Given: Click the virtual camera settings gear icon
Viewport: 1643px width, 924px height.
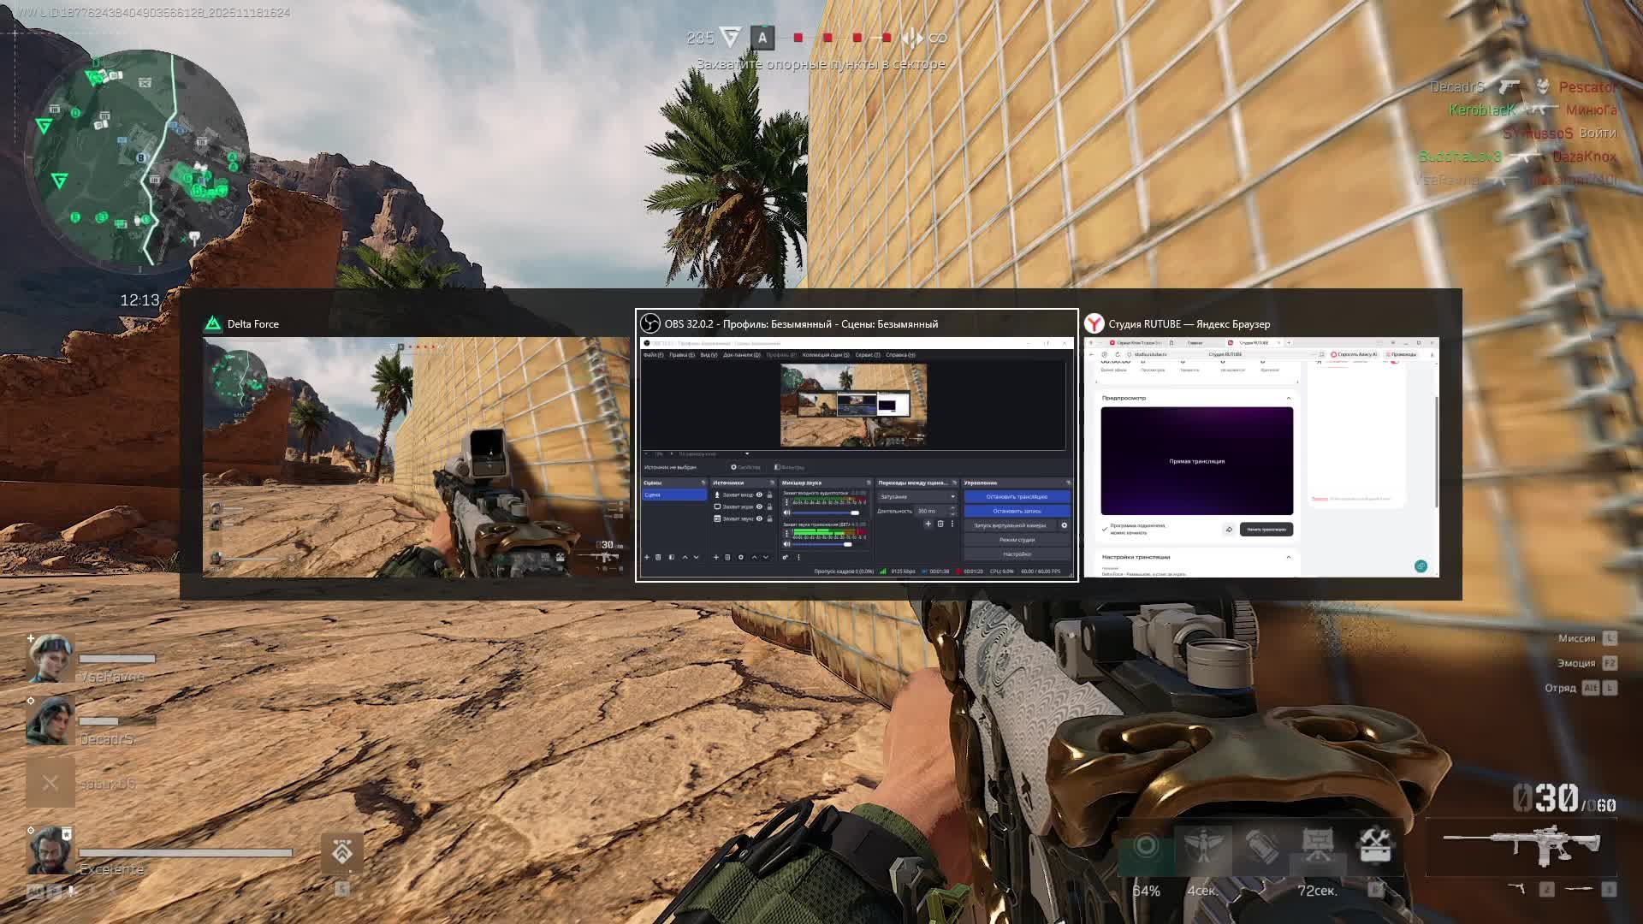Looking at the screenshot, I should [1065, 525].
